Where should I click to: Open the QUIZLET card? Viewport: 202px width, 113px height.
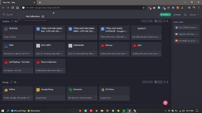pyautogui.click(x=146, y=32)
